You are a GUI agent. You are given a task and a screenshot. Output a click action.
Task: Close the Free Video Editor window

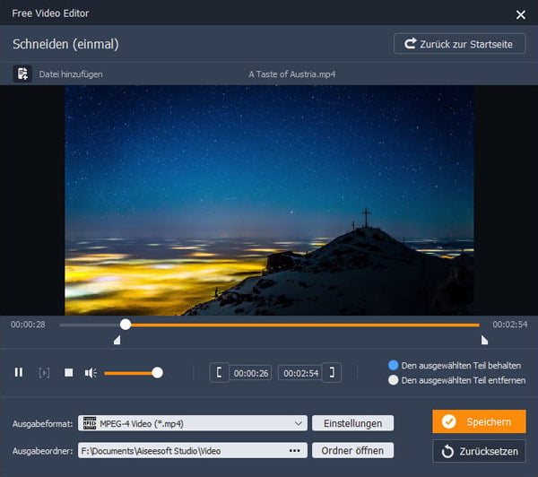click(520, 14)
